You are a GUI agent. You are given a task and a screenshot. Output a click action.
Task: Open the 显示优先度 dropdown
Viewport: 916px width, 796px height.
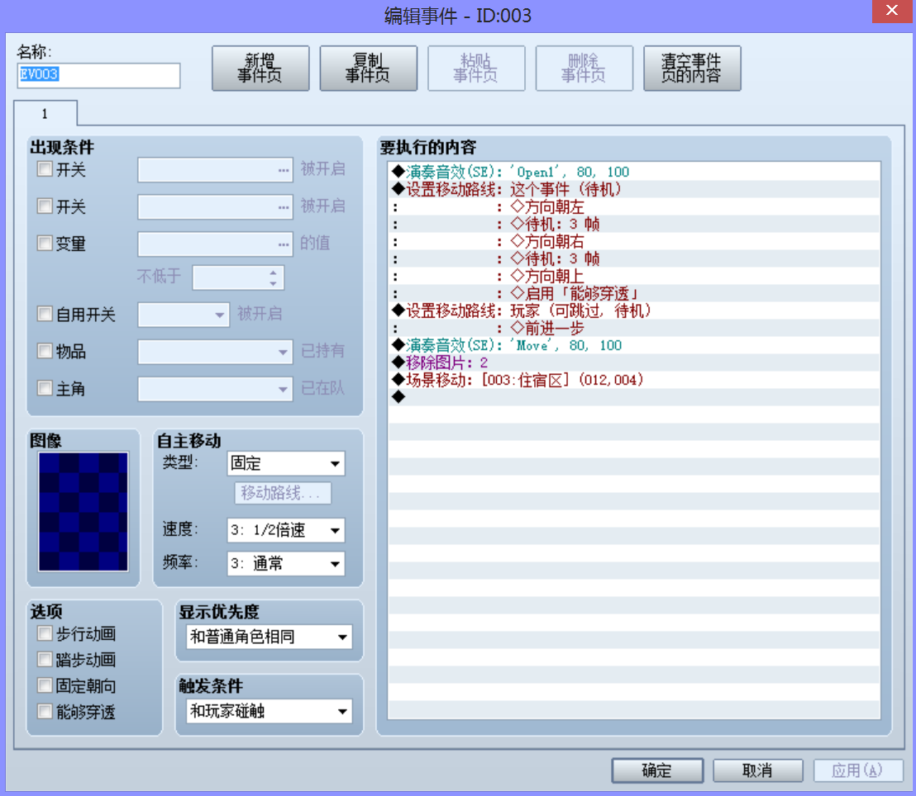click(270, 637)
